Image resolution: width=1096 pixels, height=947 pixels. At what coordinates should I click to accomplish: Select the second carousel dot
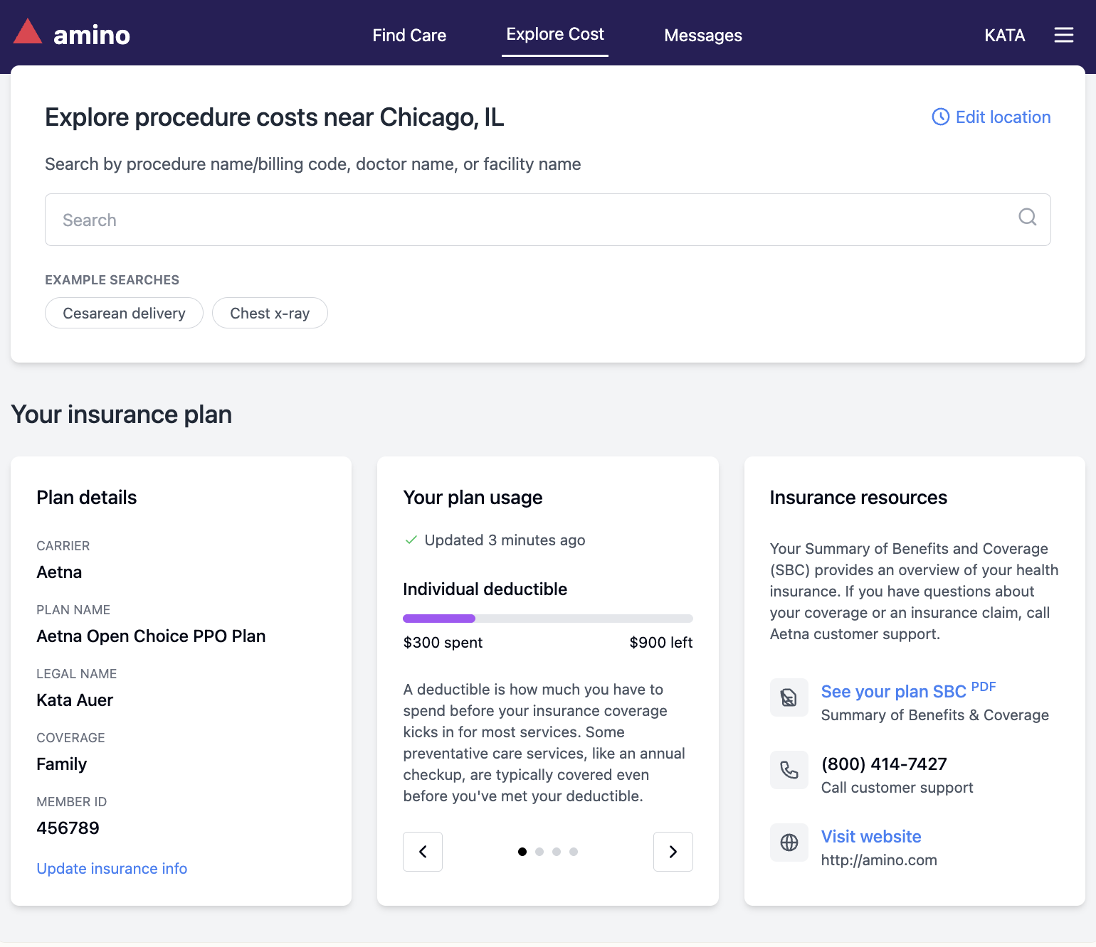click(x=539, y=852)
